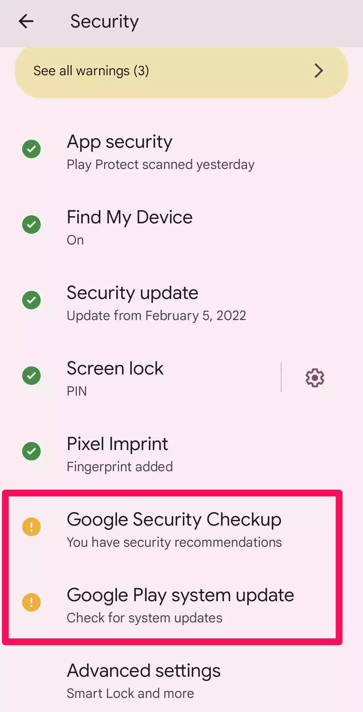Tap green checkmark next to Security update
The image size is (363, 712).
31,300
